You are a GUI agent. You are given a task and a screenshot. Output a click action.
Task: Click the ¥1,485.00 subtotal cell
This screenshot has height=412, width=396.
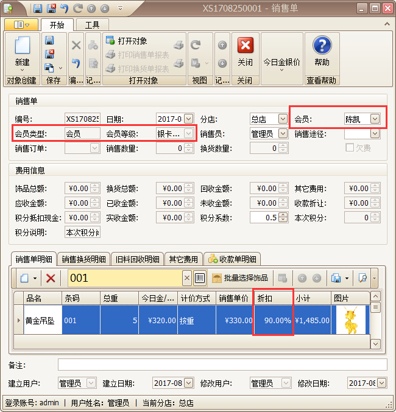pos(312,320)
